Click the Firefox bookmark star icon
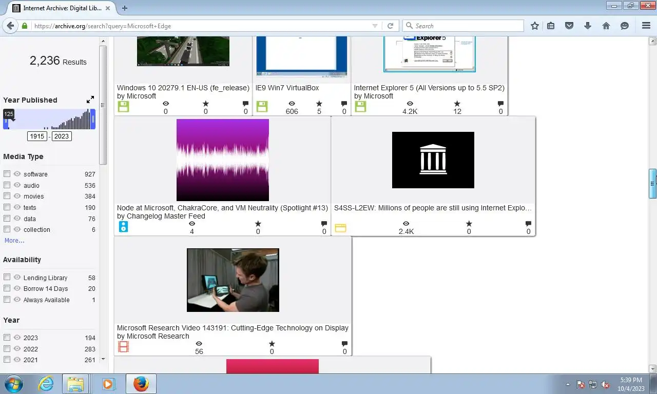 click(535, 26)
